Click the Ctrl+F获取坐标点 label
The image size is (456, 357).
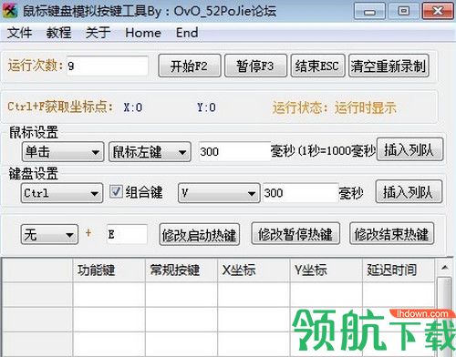pos(60,107)
